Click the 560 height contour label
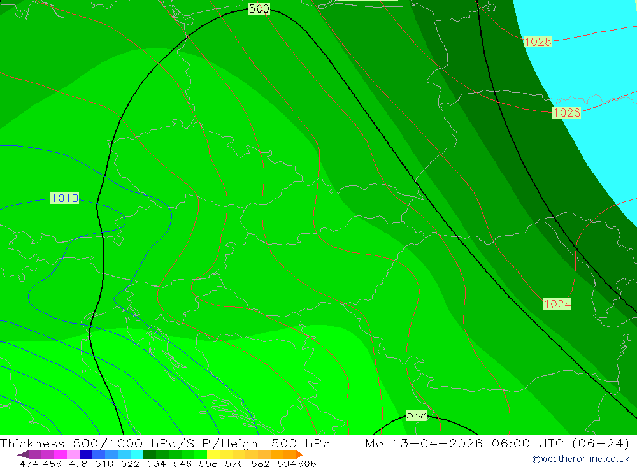The width and height of the screenshot is (637, 467). pos(259,8)
